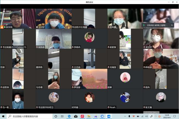Click 书法班09孙权立's round avatar
The image size is (179, 119).
pos(54,97)
